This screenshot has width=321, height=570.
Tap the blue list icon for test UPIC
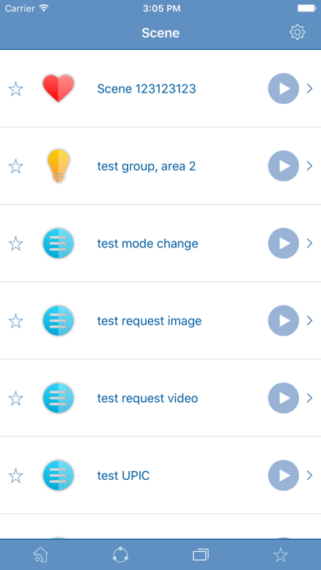(58, 476)
